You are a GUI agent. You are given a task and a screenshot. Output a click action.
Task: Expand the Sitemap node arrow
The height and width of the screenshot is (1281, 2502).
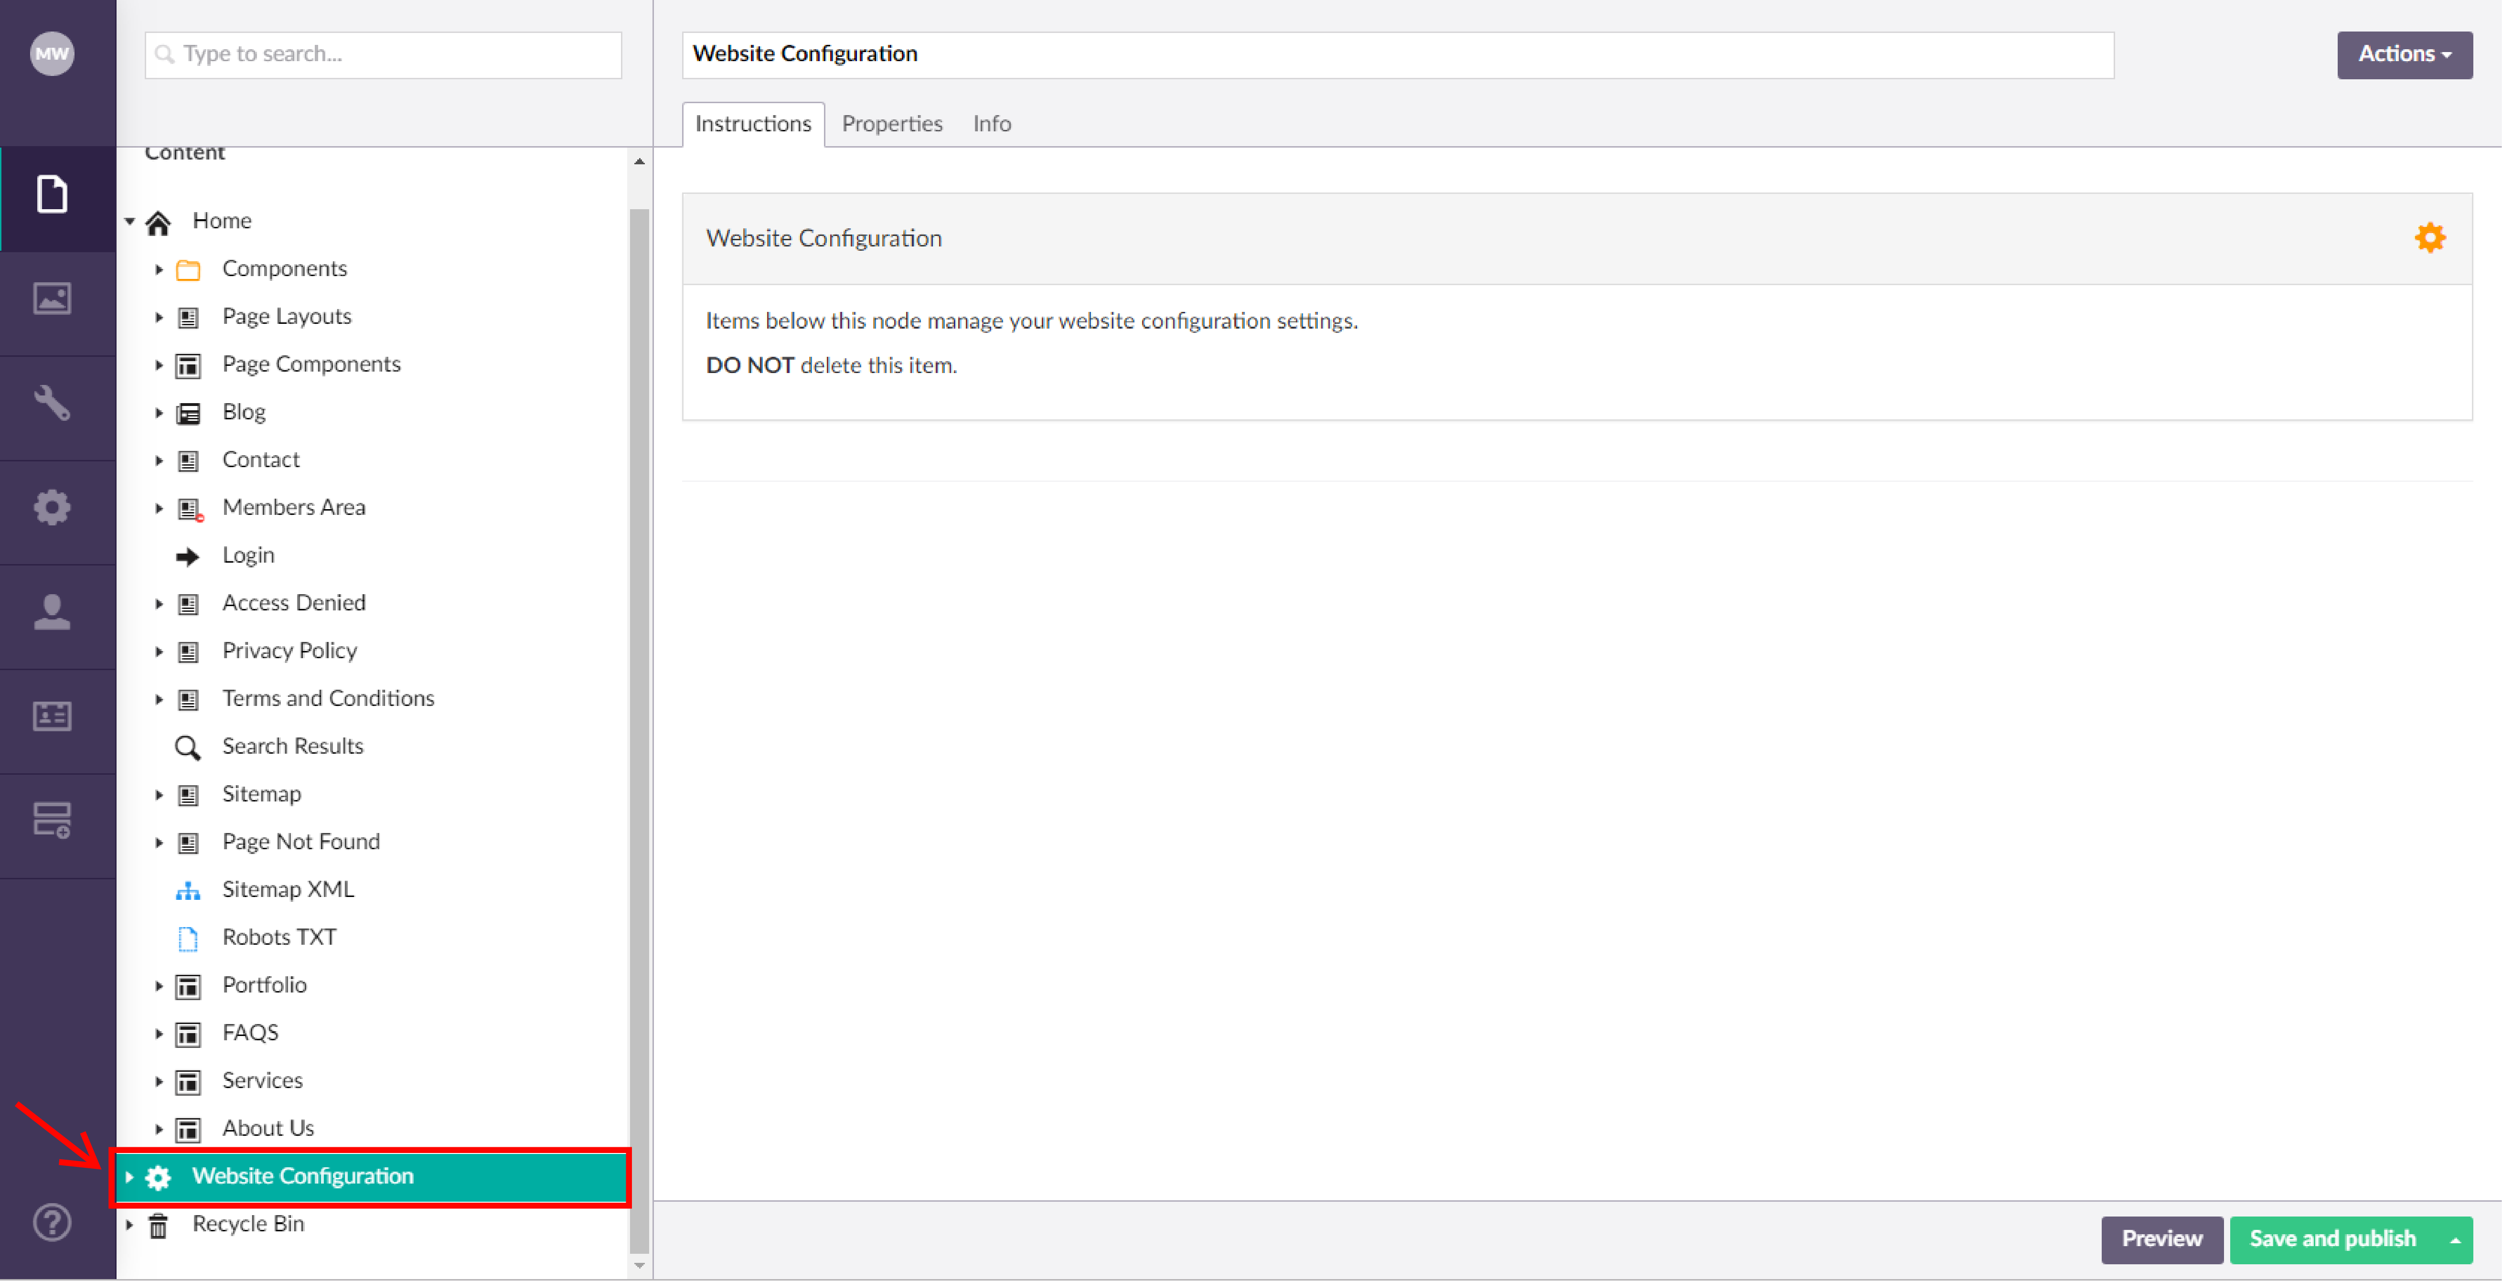pyautogui.click(x=159, y=794)
